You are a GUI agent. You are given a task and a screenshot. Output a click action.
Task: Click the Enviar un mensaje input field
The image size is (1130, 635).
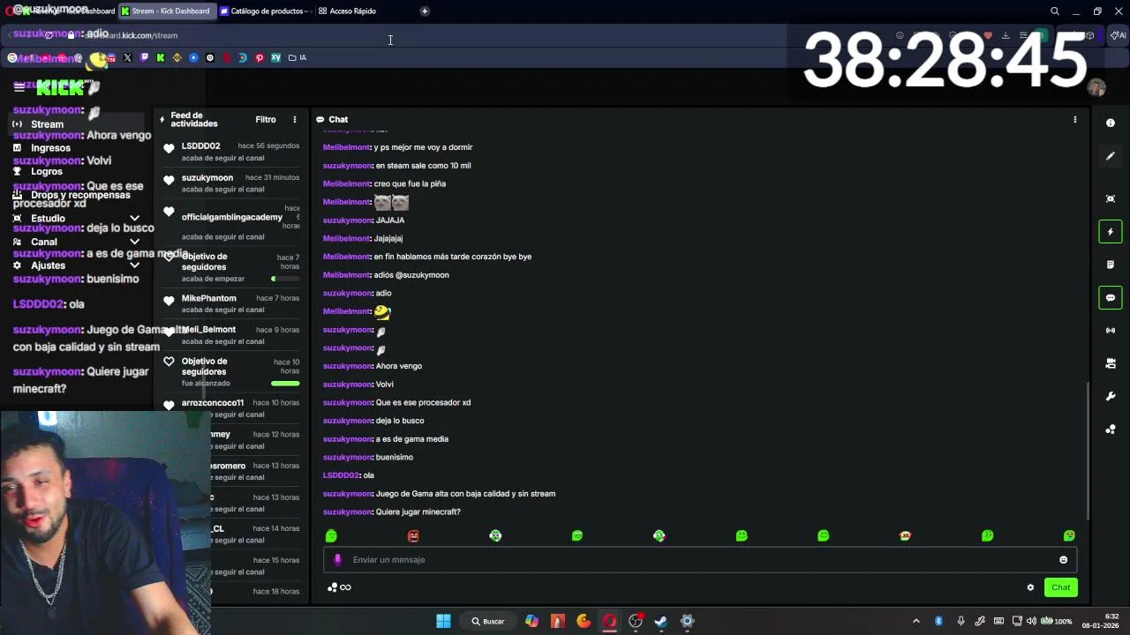[699, 559]
